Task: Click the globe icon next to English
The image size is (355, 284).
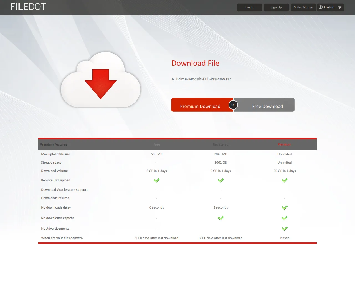Action: coord(321,7)
